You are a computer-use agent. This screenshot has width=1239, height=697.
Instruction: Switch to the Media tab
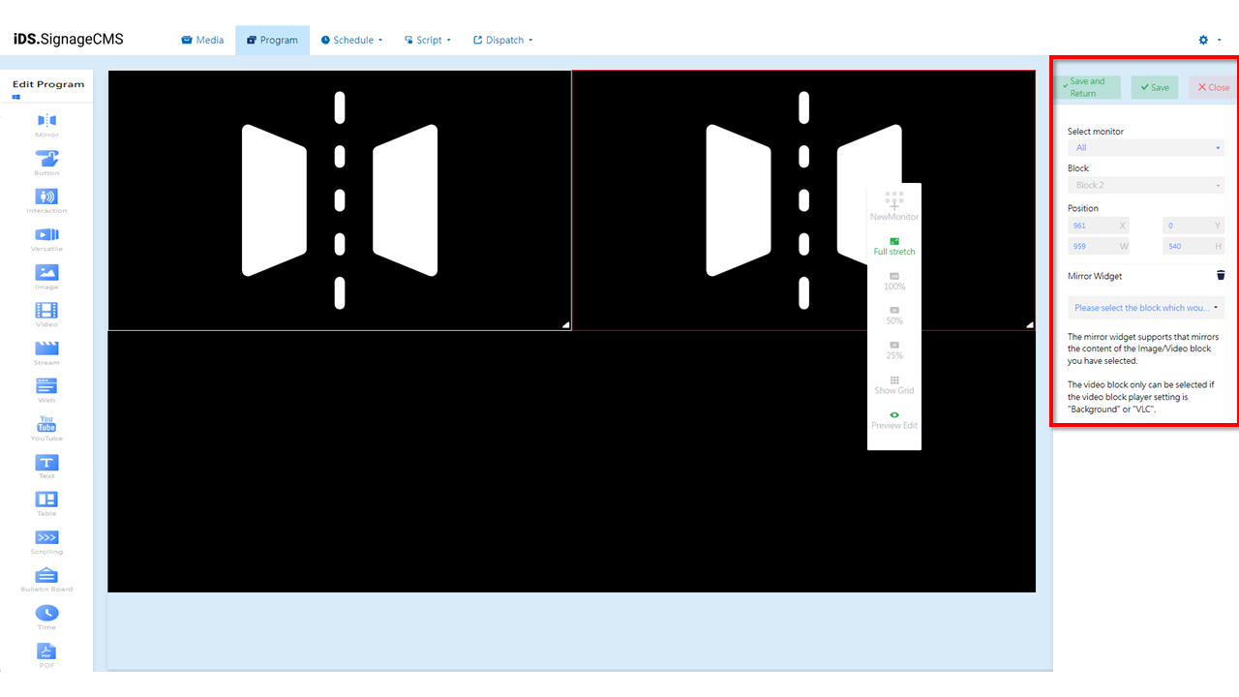(x=202, y=40)
